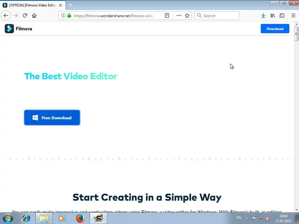Click the Filmora brand name text

coord(24,29)
